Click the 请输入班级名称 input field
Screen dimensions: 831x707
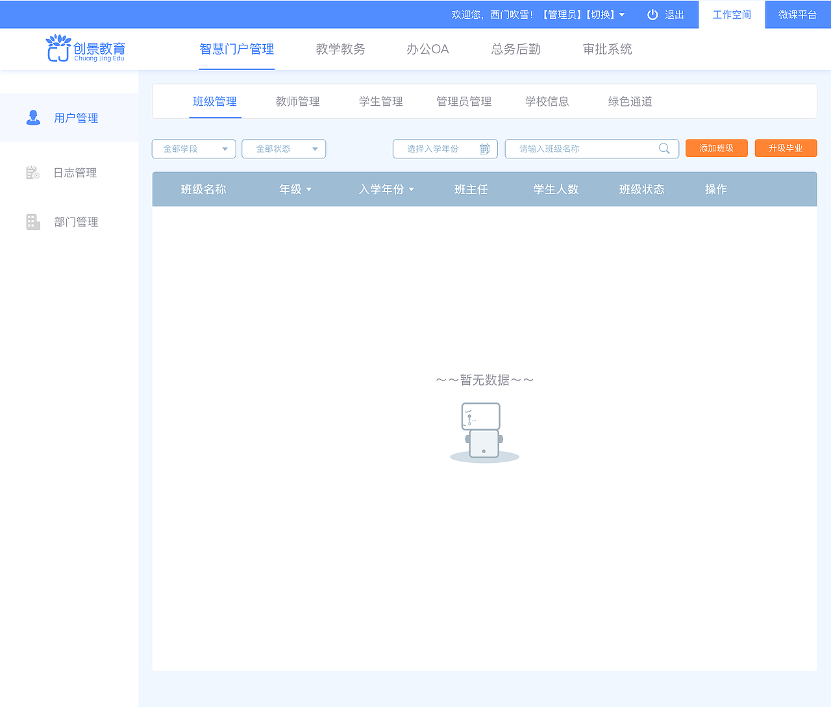[584, 148]
